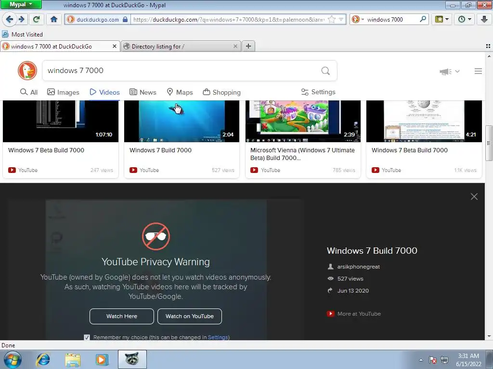Click the scrollbar down arrow
The width and height of the screenshot is (493, 369).
point(489,336)
